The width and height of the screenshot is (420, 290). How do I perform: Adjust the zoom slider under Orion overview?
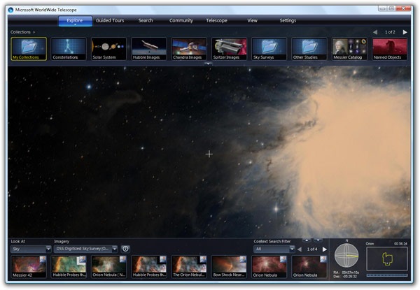click(387, 275)
